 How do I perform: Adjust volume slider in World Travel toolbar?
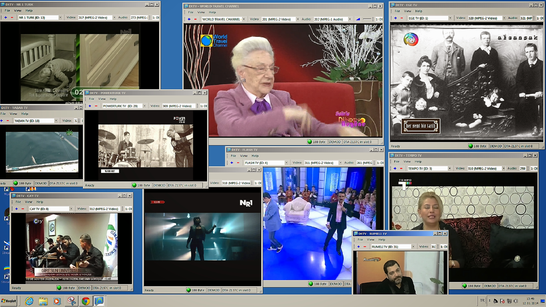click(x=367, y=19)
